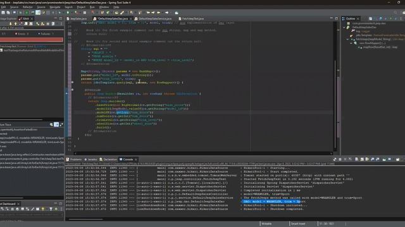Click highlighted DAO model WRANGLER console line
The image size is (405, 227).
tap(274, 202)
